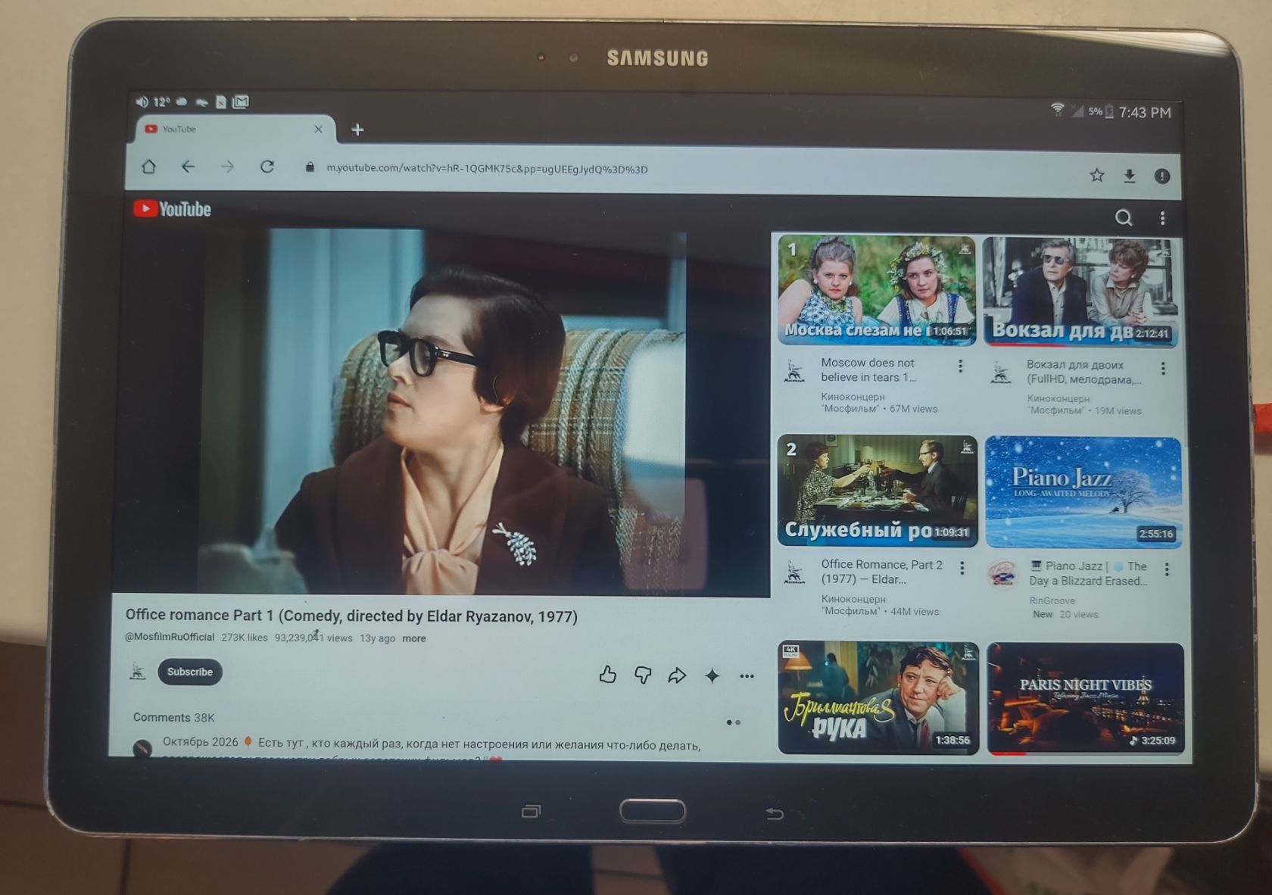
Task: Open browser downloads icon
Action: [x=1129, y=176]
